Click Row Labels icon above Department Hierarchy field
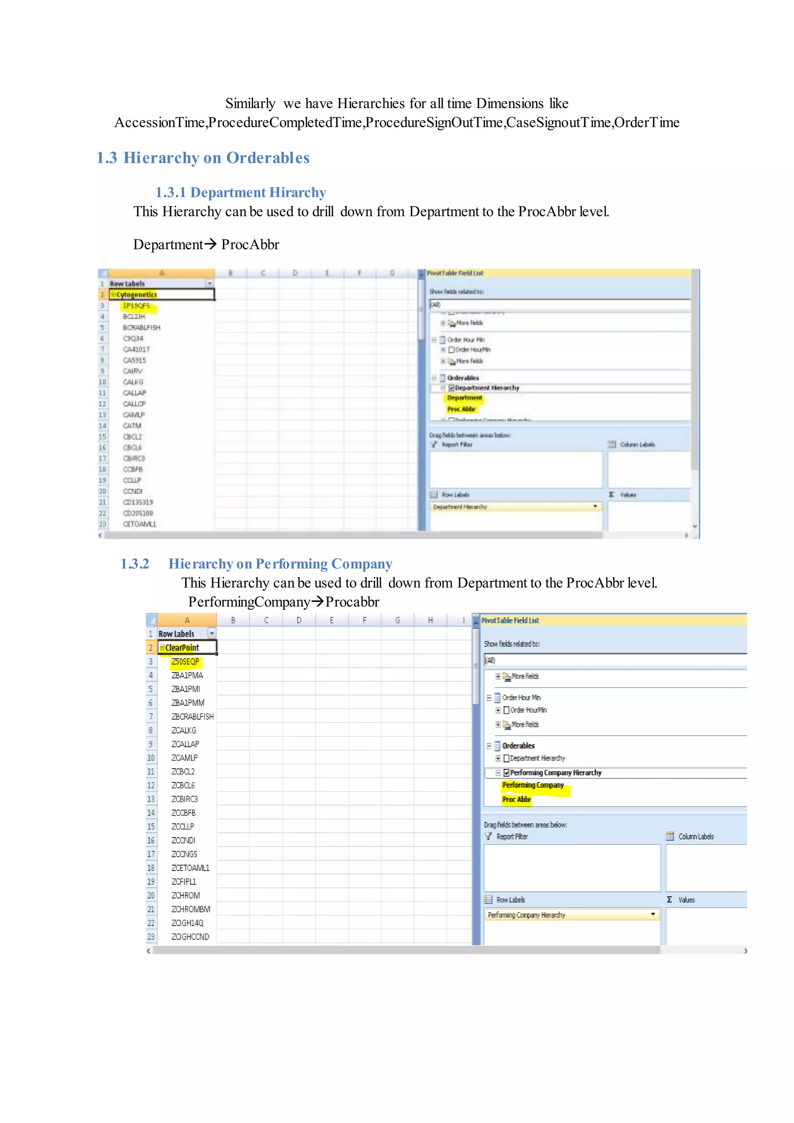The image size is (794, 1123). pyautogui.click(x=434, y=494)
